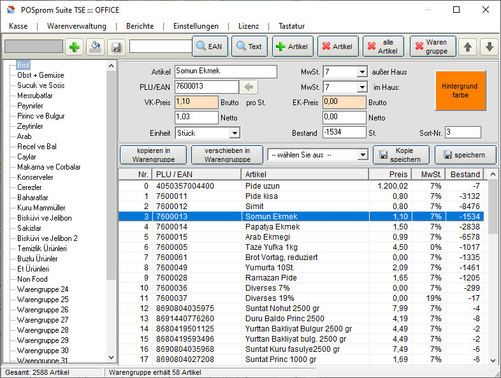Open the MwSt. außer Haus dropdown

362,72
